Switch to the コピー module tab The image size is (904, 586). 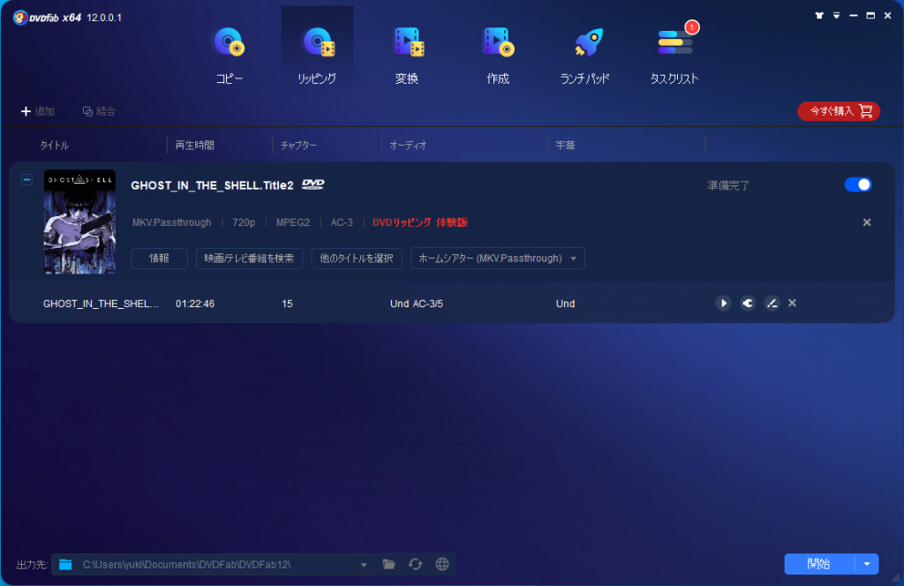coord(229,41)
